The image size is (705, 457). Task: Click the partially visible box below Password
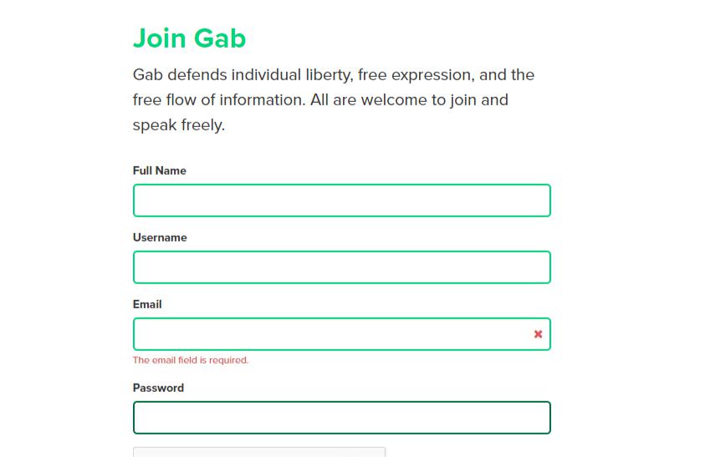pyautogui.click(x=259, y=452)
